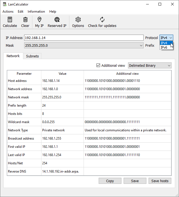The width and height of the screenshot is (179, 197).
Task: Select First valid IP value 192.168.1.1
Action: click(62, 147)
